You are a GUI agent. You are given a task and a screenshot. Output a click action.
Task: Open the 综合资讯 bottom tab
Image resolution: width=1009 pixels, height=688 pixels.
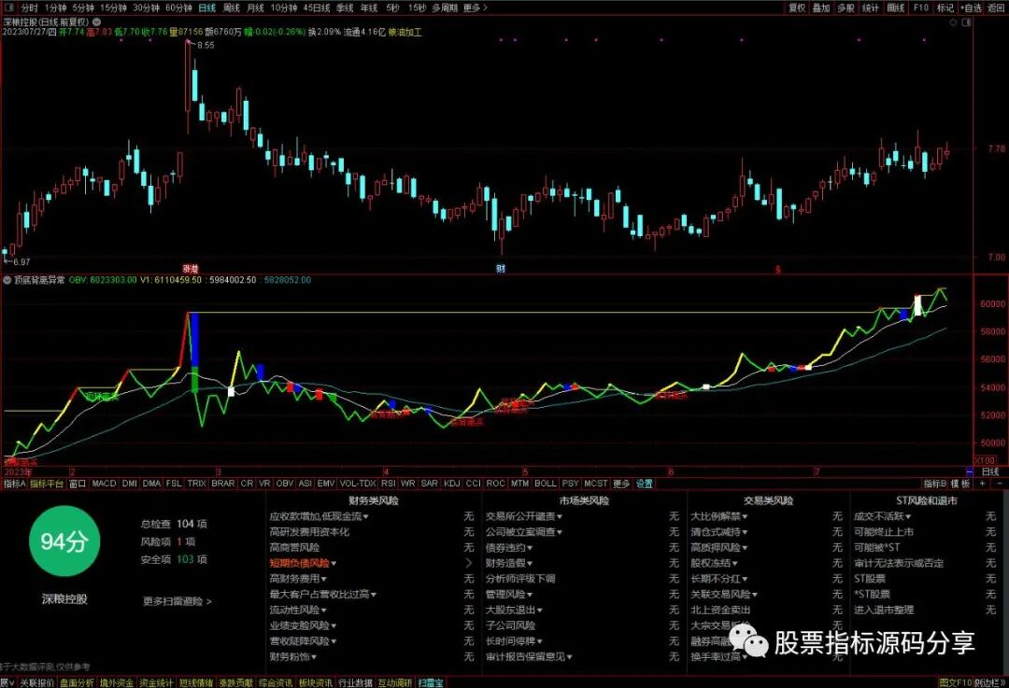point(276,682)
